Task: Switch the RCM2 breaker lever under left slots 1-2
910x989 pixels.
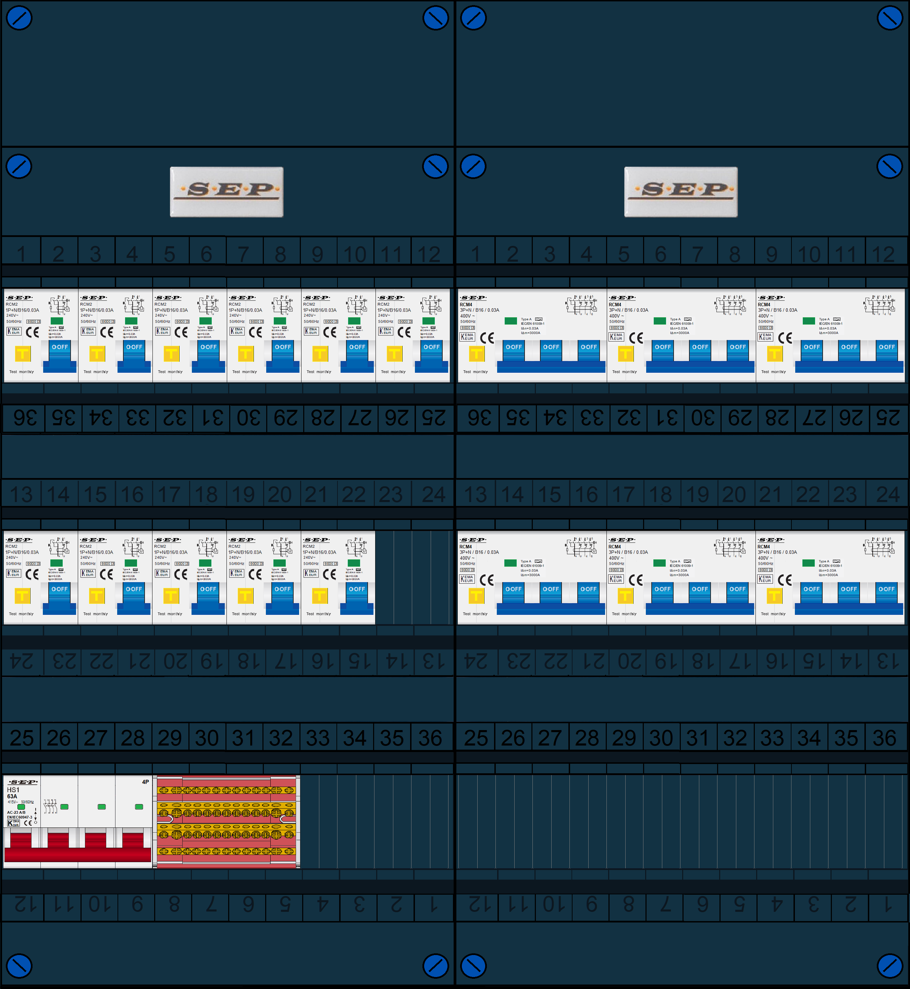Action: (60, 356)
